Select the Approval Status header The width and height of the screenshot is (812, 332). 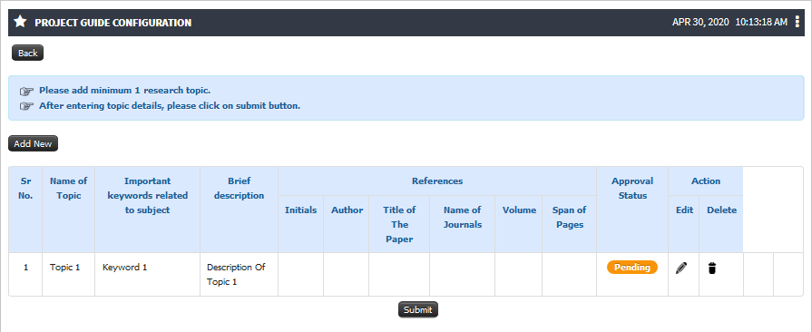pos(632,210)
